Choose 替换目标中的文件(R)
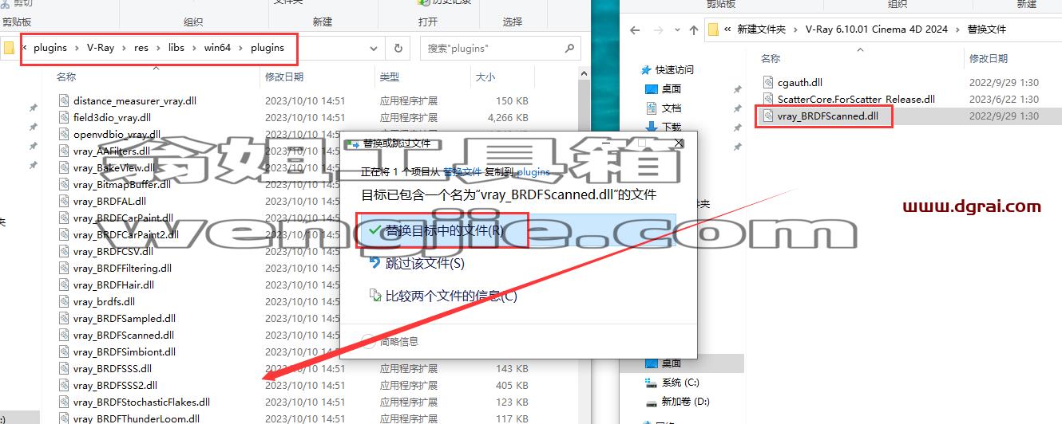 436,230
